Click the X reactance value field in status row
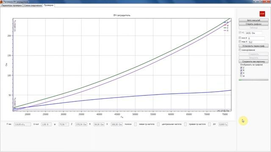 click(x=117, y=124)
